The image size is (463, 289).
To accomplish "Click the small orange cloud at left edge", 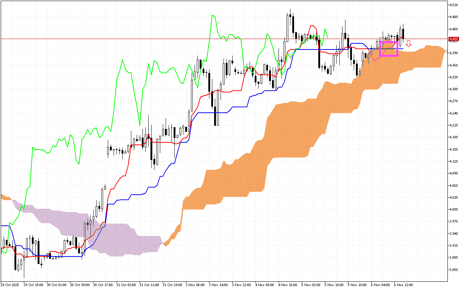I will pyautogui.click(x=6, y=197).
